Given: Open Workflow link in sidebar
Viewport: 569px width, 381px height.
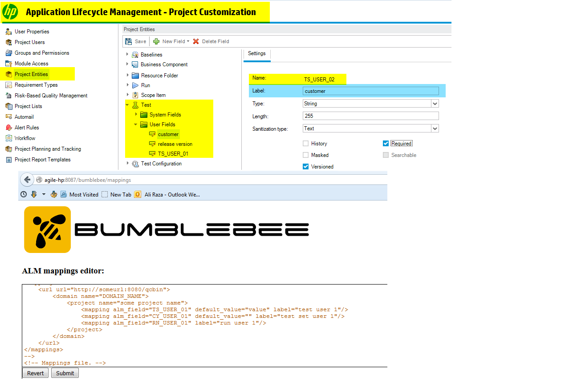Looking at the screenshot, I should coord(25,138).
